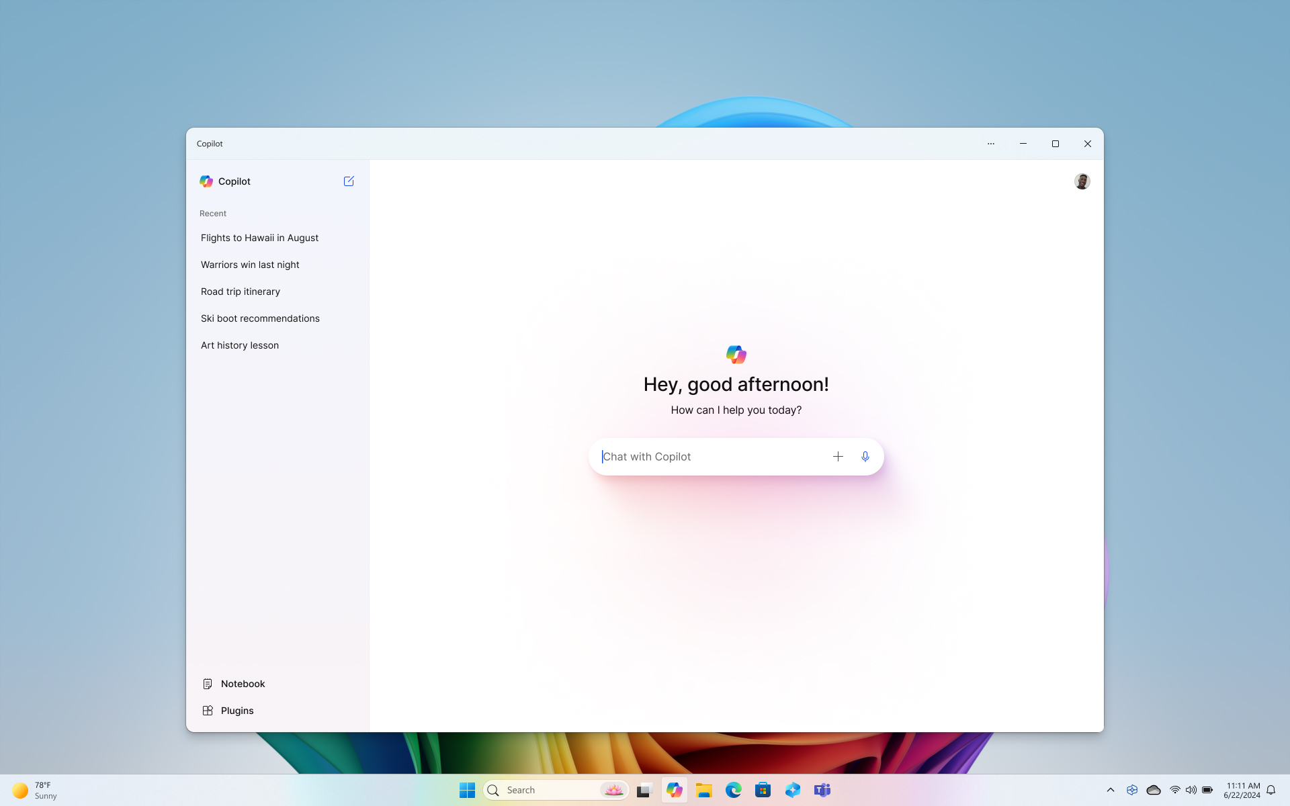Click the Notebook icon in sidebar

click(x=207, y=684)
